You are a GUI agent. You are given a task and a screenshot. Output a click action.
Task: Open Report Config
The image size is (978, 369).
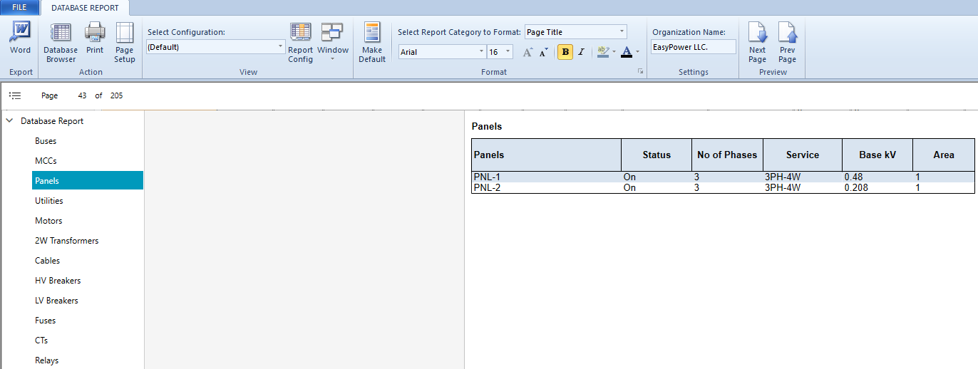(x=301, y=42)
